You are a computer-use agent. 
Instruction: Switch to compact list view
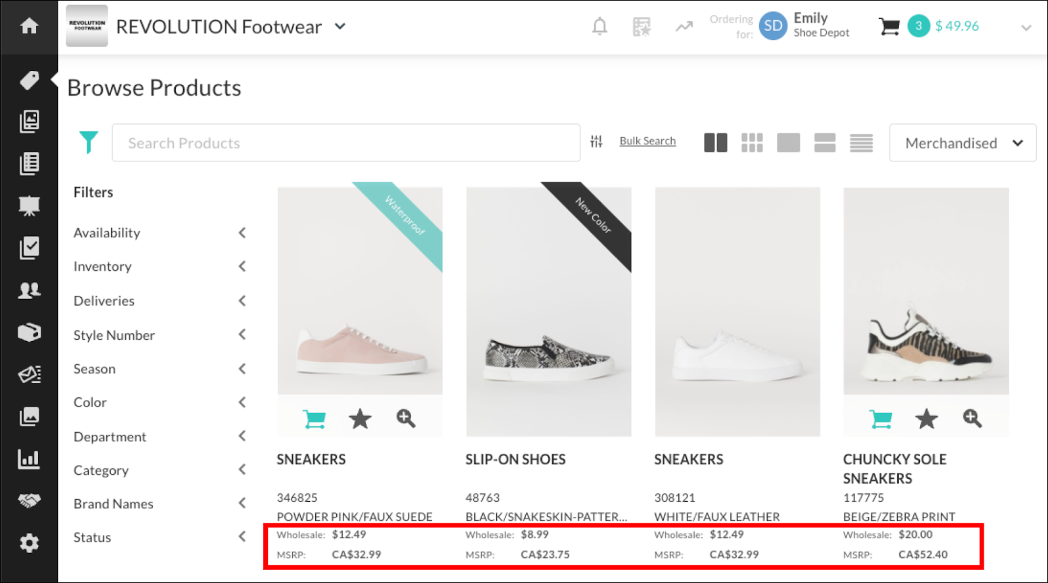pos(861,142)
